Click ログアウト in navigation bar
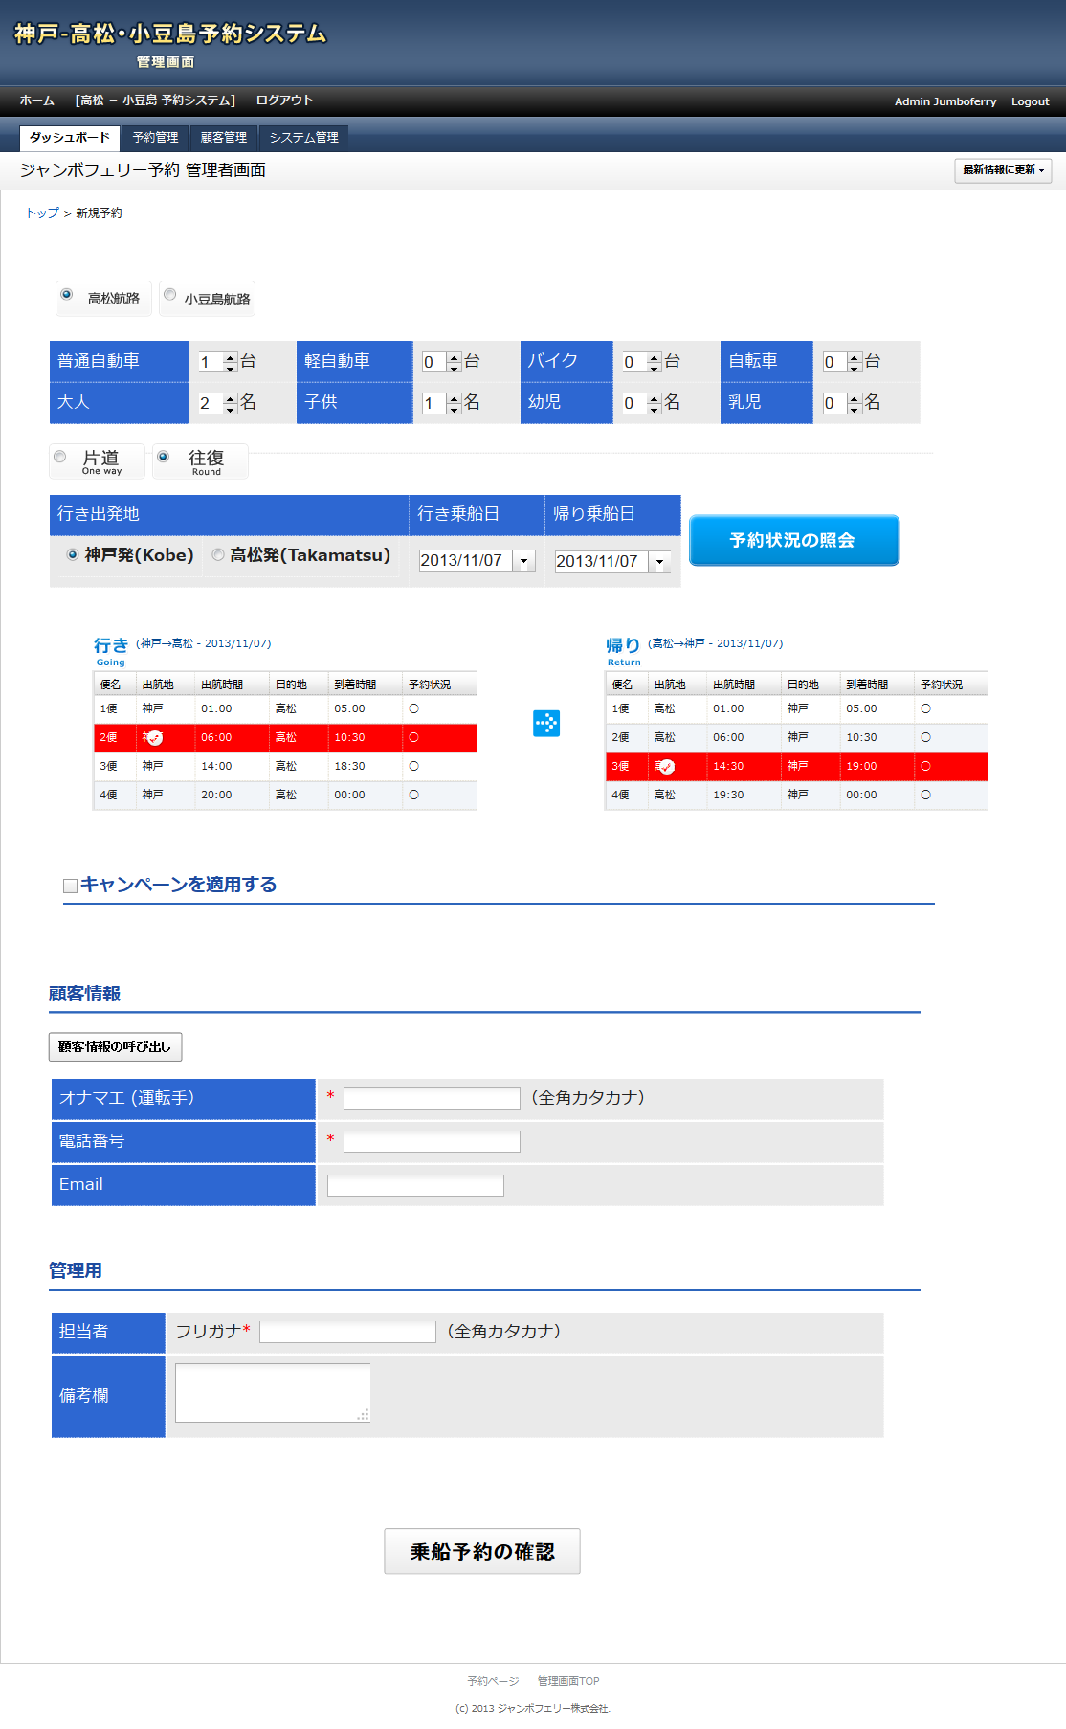The height and width of the screenshot is (1729, 1066). tap(284, 101)
